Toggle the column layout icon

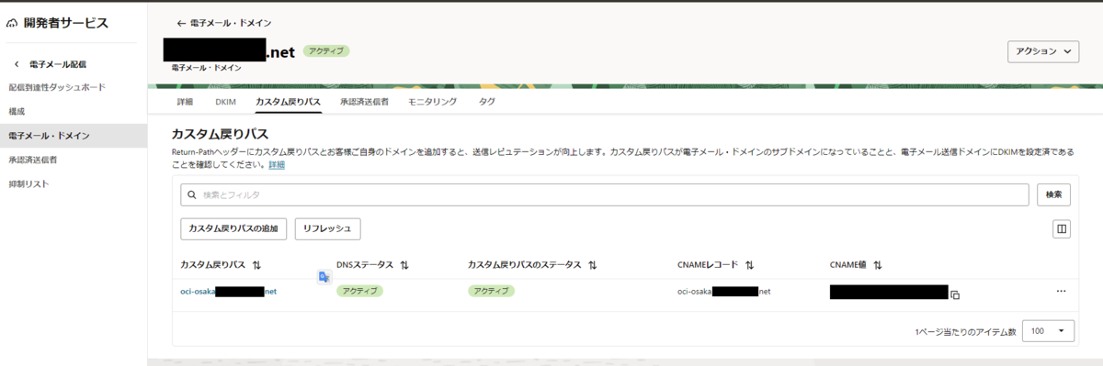pyautogui.click(x=1062, y=229)
